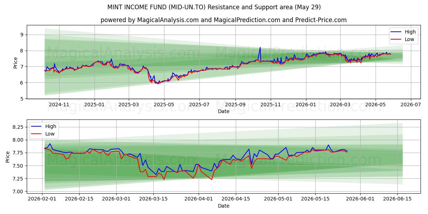Click the '2026-05-01' x-axis label
This screenshot has height=214, width=428.
click(x=278, y=199)
